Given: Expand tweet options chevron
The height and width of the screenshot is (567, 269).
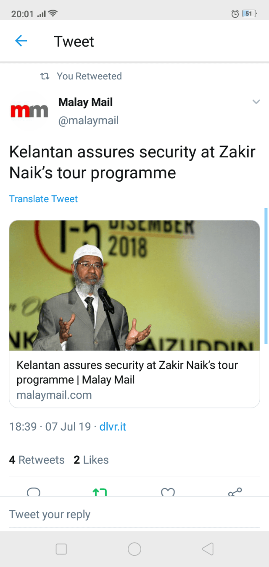Looking at the screenshot, I should pos(256,102).
